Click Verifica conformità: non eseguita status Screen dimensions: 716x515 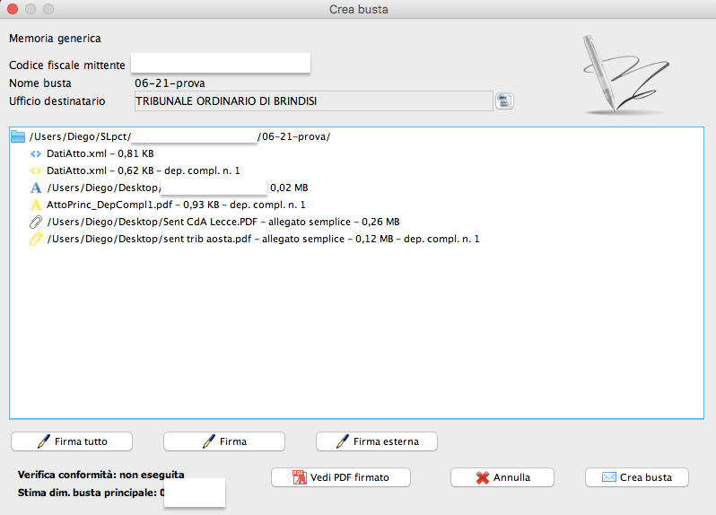click(x=100, y=475)
